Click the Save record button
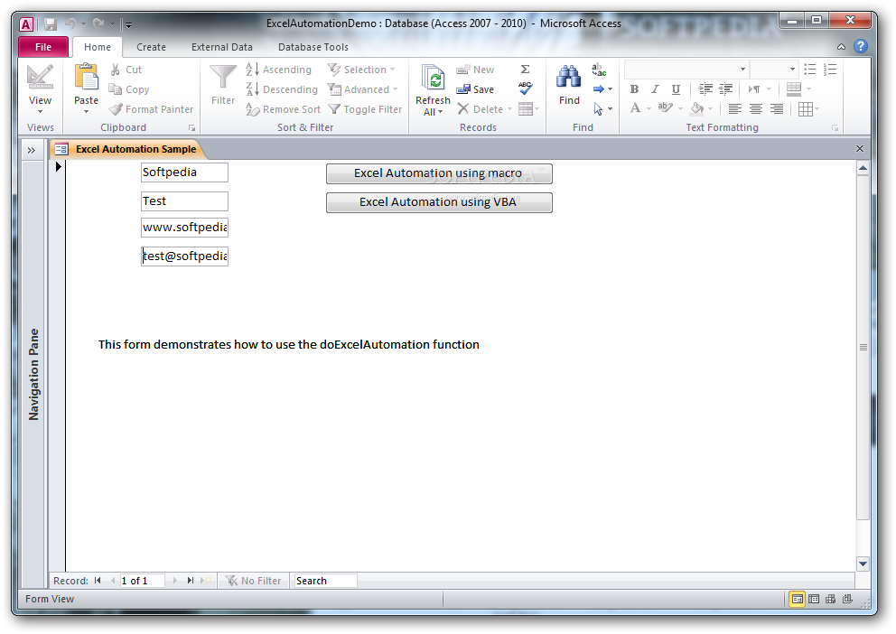The width and height of the screenshot is (896, 634). tap(475, 89)
